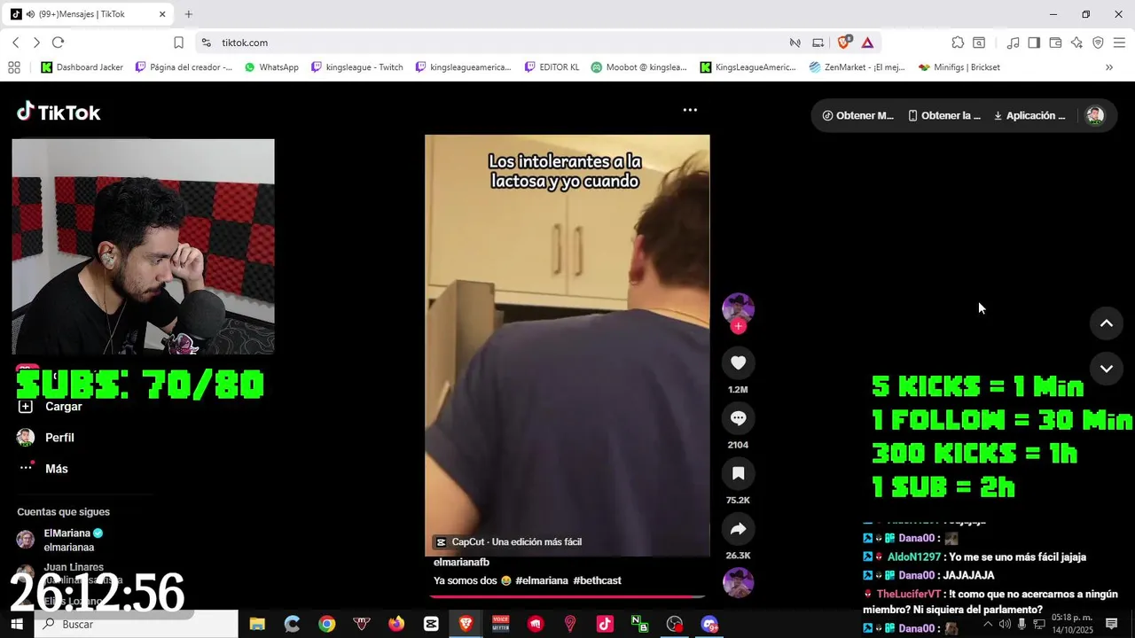Open the Página del creador bookmark
This screenshot has height=638, width=1135.
click(x=184, y=67)
